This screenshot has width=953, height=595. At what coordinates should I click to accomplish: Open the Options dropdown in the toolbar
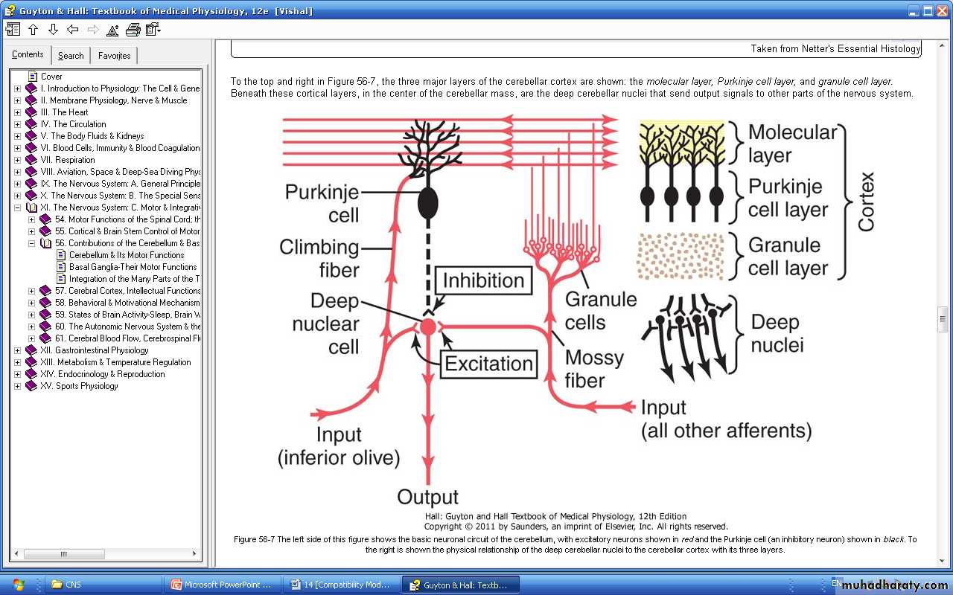(153, 30)
